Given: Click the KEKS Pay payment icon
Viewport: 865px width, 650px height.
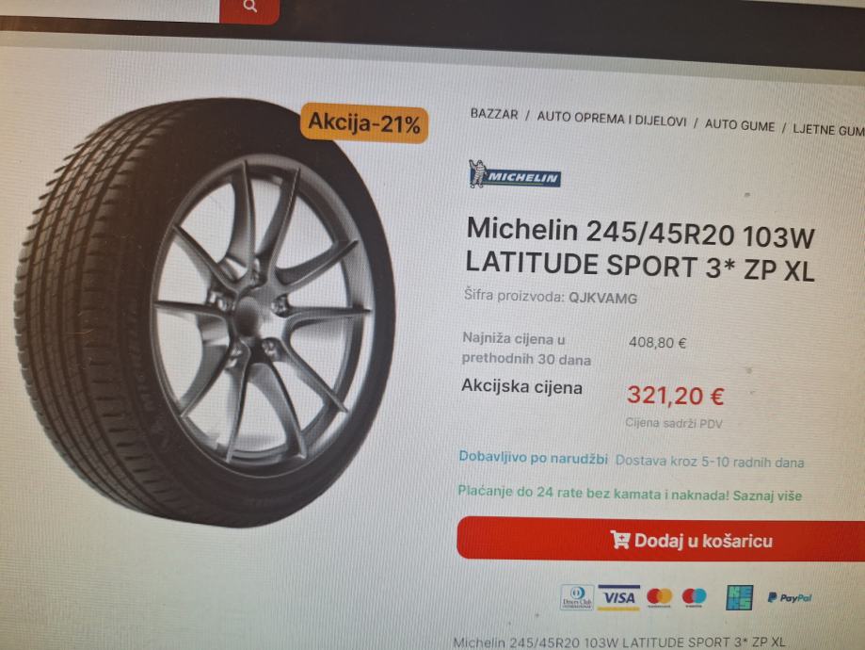Looking at the screenshot, I should pos(739,597).
